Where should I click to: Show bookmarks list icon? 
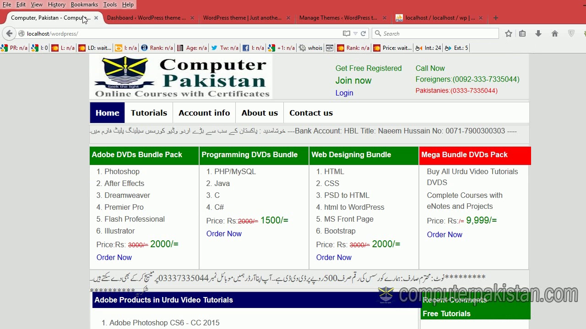pyautogui.click(x=522, y=33)
